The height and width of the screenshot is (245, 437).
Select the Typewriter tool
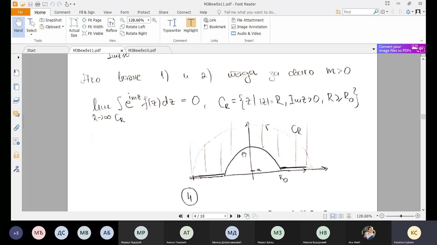tap(172, 26)
